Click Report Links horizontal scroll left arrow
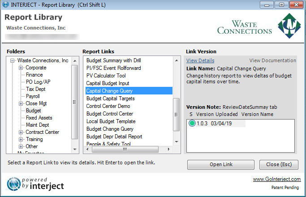Image resolution: width=306 pixels, height=197 pixels. point(87,150)
